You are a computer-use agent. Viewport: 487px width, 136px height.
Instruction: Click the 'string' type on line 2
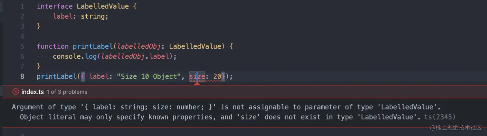92,16
